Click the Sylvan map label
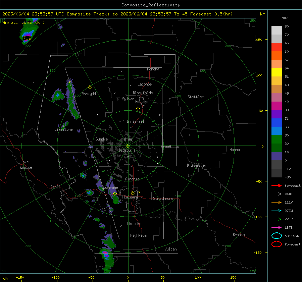Viewport: 302px width, 282px height. pos(128,99)
